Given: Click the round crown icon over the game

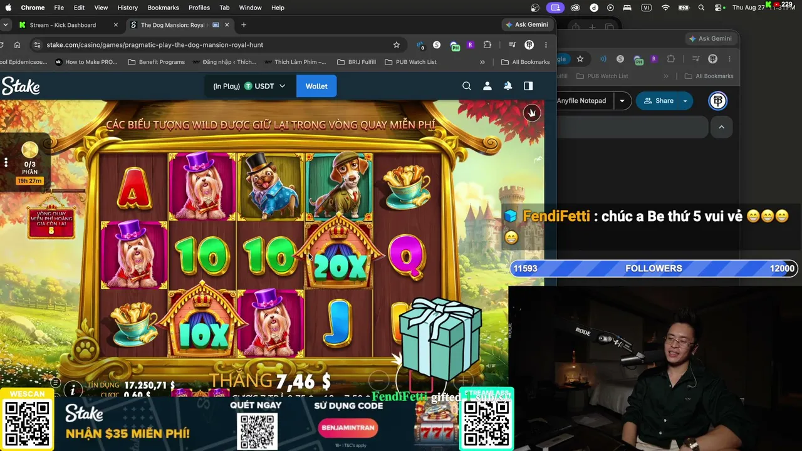Looking at the screenshot, I should pos(532,113).
